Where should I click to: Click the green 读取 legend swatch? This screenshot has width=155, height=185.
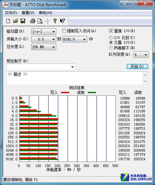tap(92, 92)
